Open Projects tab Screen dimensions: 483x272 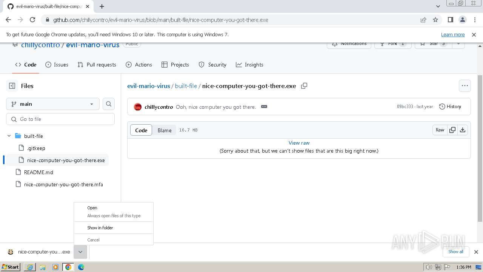pos(175,65)
